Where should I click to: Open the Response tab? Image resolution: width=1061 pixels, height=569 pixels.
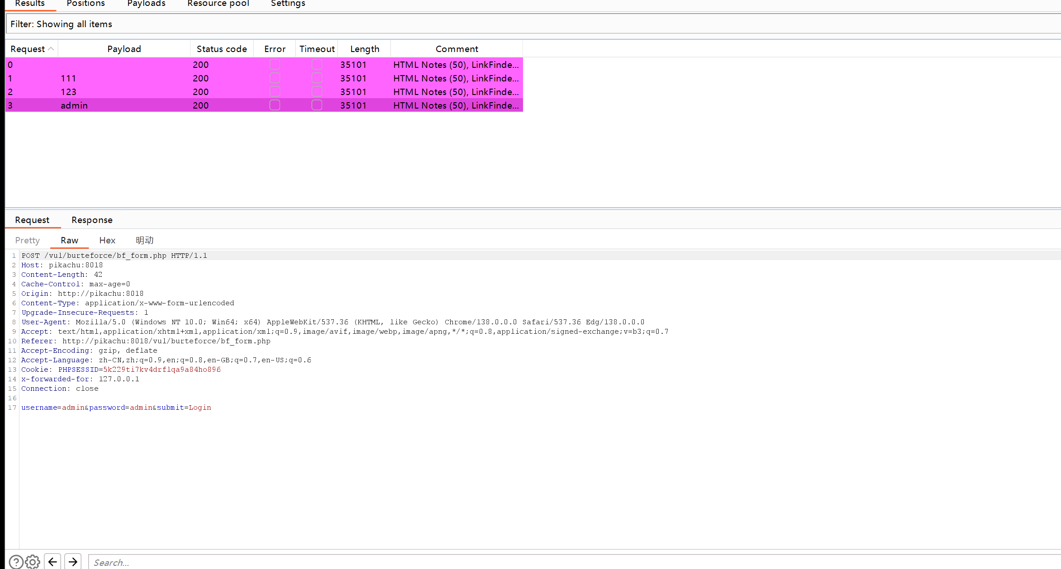[x=92, y=220]
